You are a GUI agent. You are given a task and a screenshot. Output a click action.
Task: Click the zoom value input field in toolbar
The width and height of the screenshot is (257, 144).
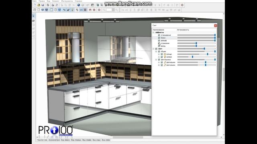(x=109, y=10)
